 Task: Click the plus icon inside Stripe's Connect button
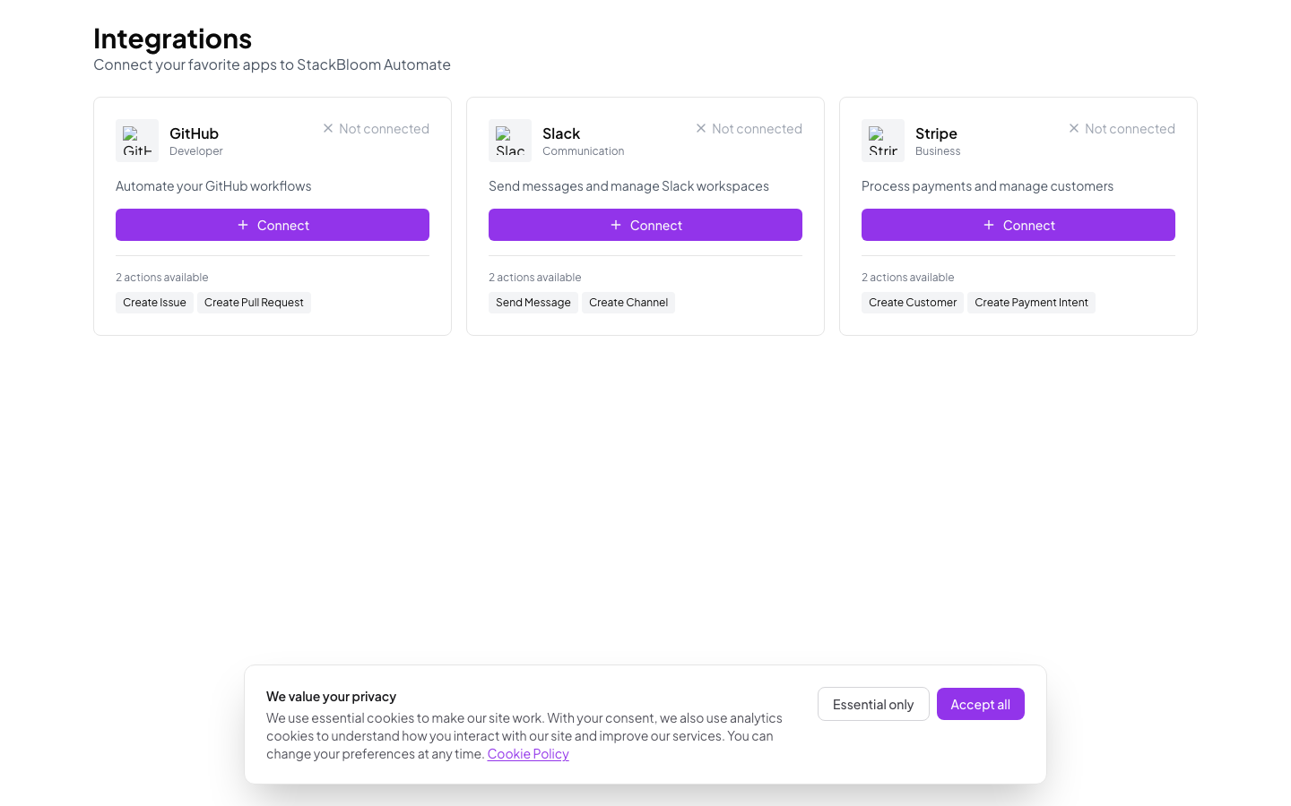pos(988,225)
